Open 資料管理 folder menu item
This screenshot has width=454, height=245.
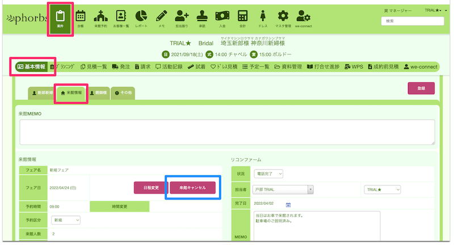(288, 67)
